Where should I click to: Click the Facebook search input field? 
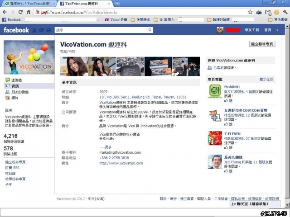pos(101,30)
